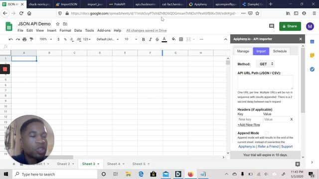The height and width of the screenshot is (179, 319).
Task: Open Sheet 5 tab options arrow
Action: (x=149, y=164)
